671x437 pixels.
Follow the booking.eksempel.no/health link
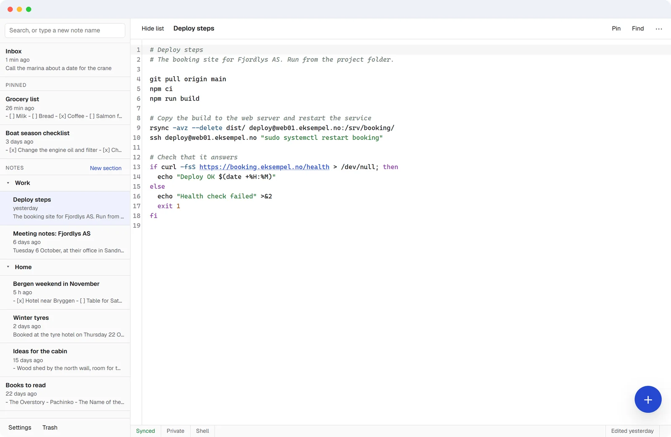[264, 167]
